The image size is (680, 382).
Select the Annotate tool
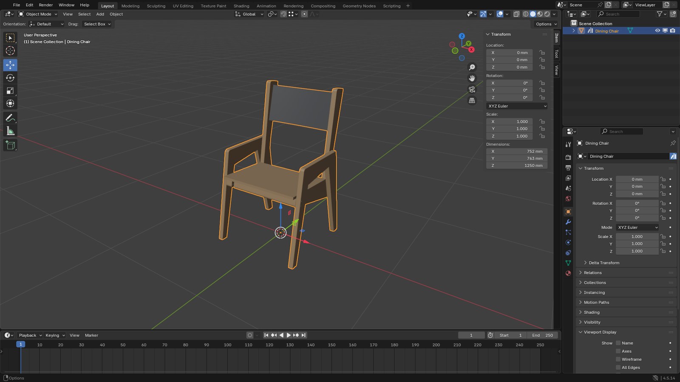10,118
